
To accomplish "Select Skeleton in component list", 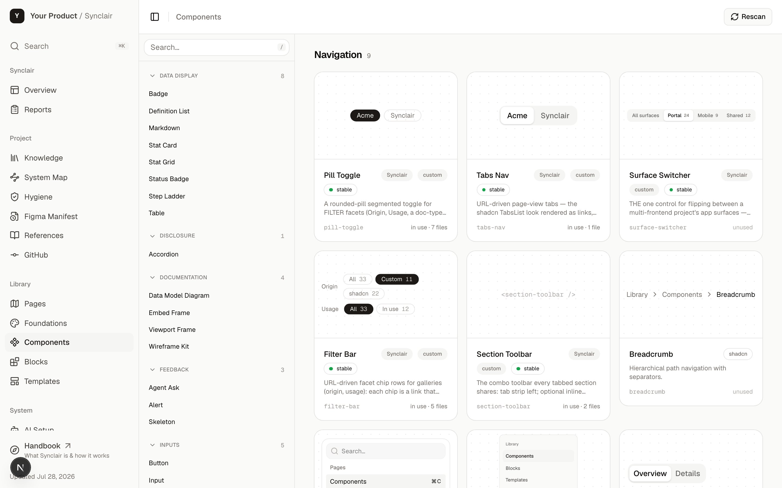I will point(162,422).
